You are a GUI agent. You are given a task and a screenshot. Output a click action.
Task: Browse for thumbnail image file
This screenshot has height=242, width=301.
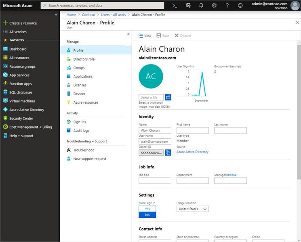pos(168,97)
